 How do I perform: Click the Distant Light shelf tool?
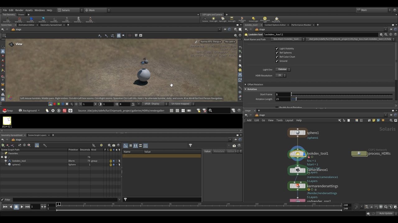[253, 20]
